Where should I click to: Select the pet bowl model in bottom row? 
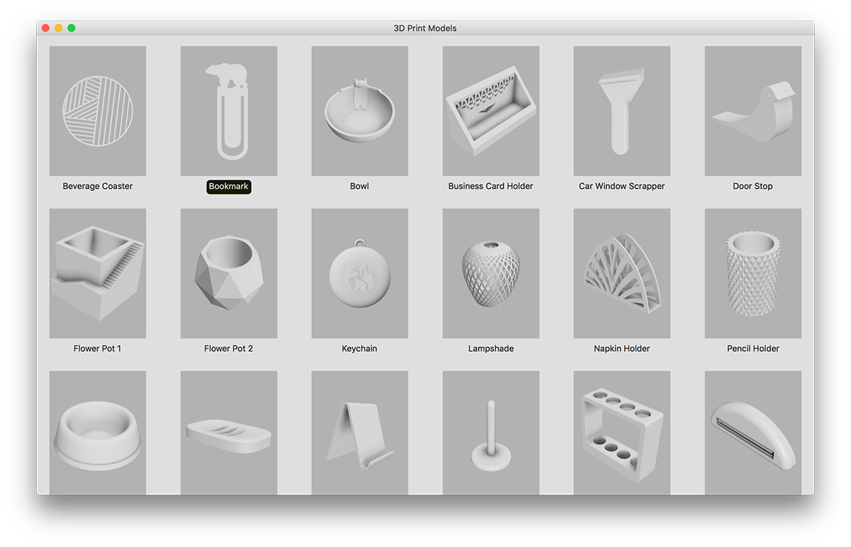98,433
